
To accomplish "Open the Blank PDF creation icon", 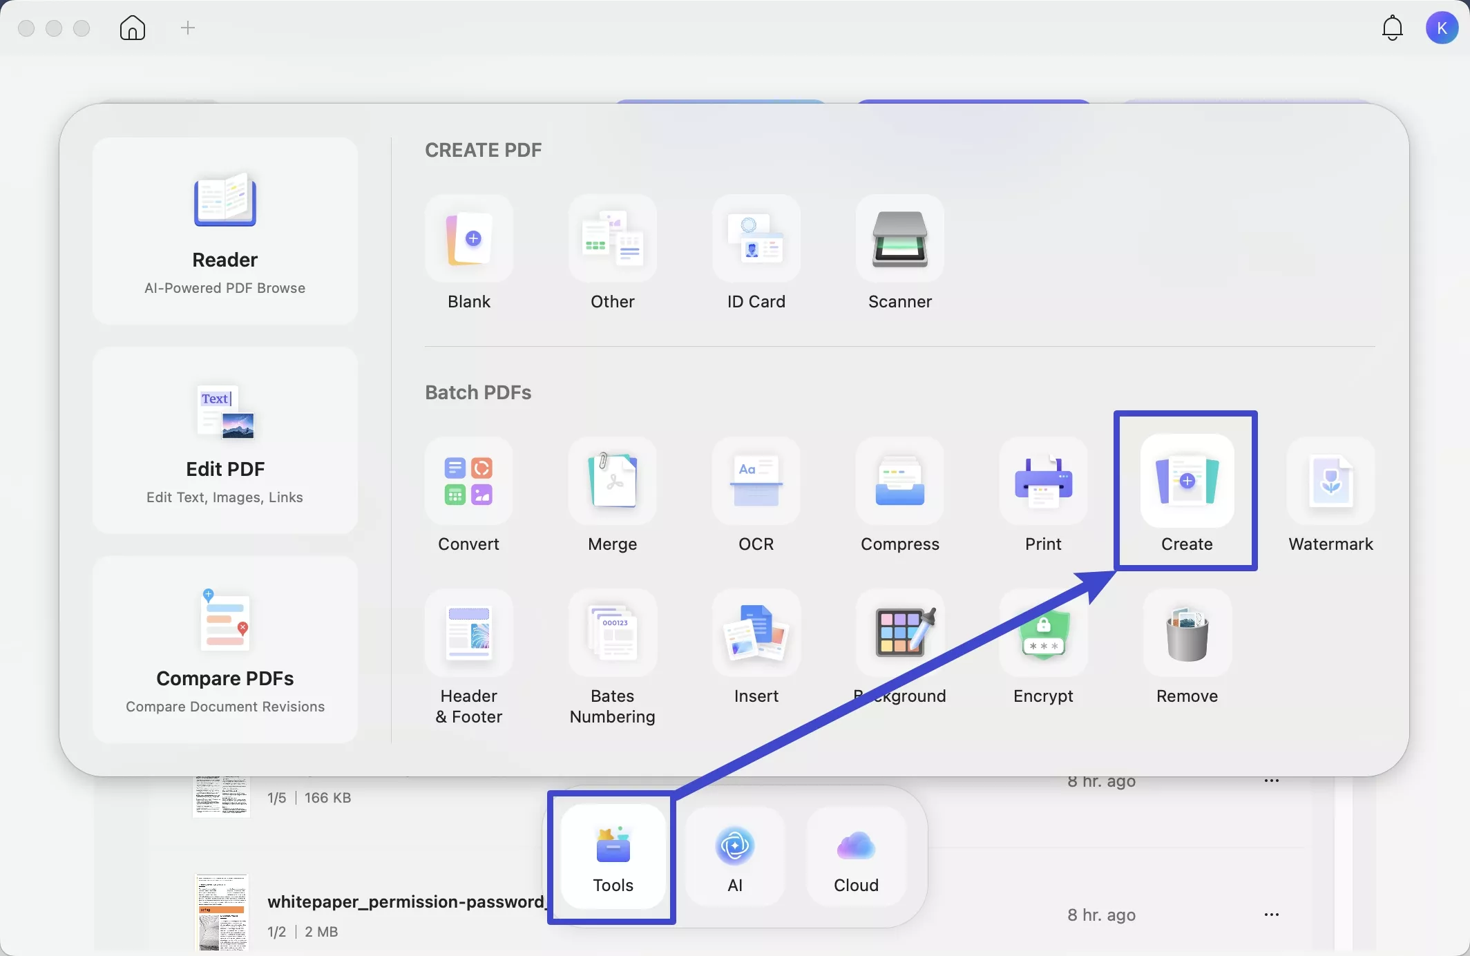I will pyautogui.click(x=468, y=239).
